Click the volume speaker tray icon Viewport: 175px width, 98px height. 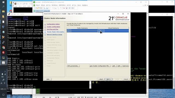pos(2,77)
